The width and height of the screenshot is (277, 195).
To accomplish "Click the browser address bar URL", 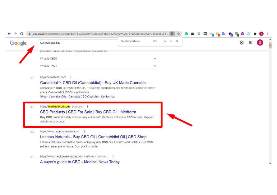I will pos(100,34).
